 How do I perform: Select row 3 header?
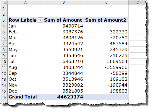tap(4, 20)
